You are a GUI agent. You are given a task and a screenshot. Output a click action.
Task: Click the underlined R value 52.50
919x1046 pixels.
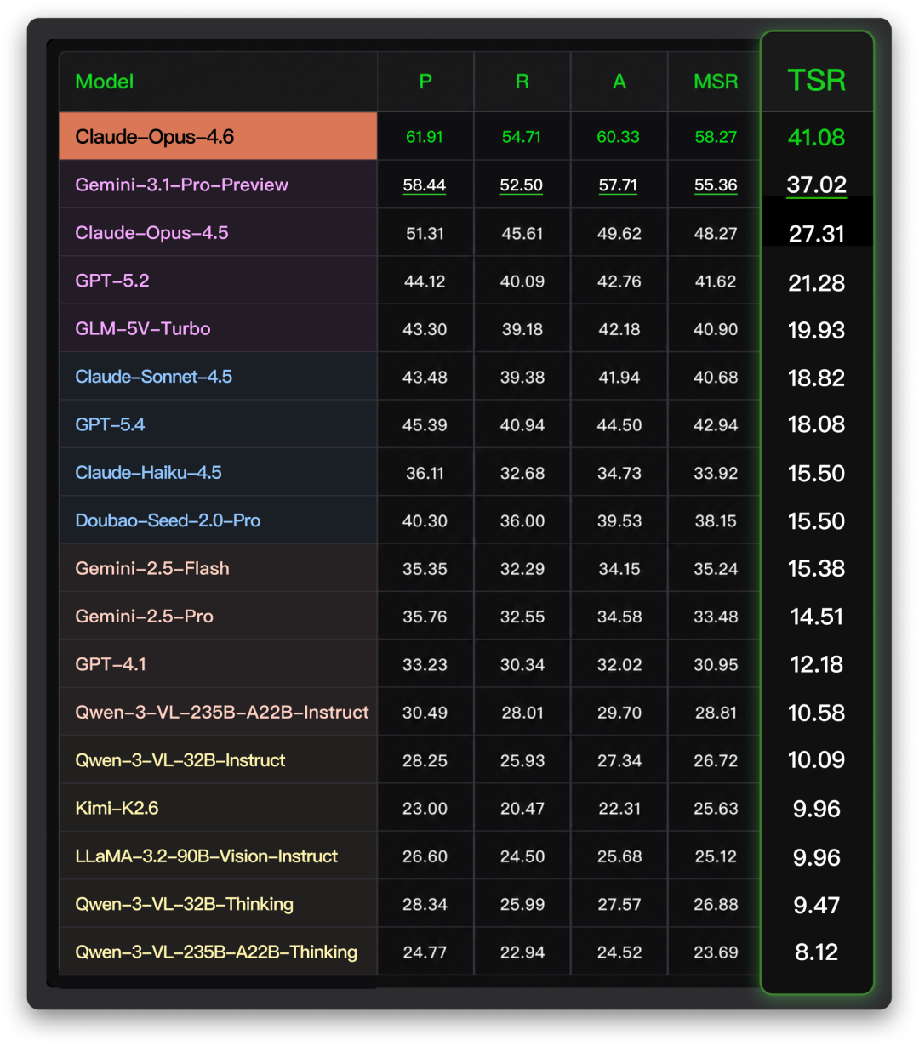click(x=522, y=185)
